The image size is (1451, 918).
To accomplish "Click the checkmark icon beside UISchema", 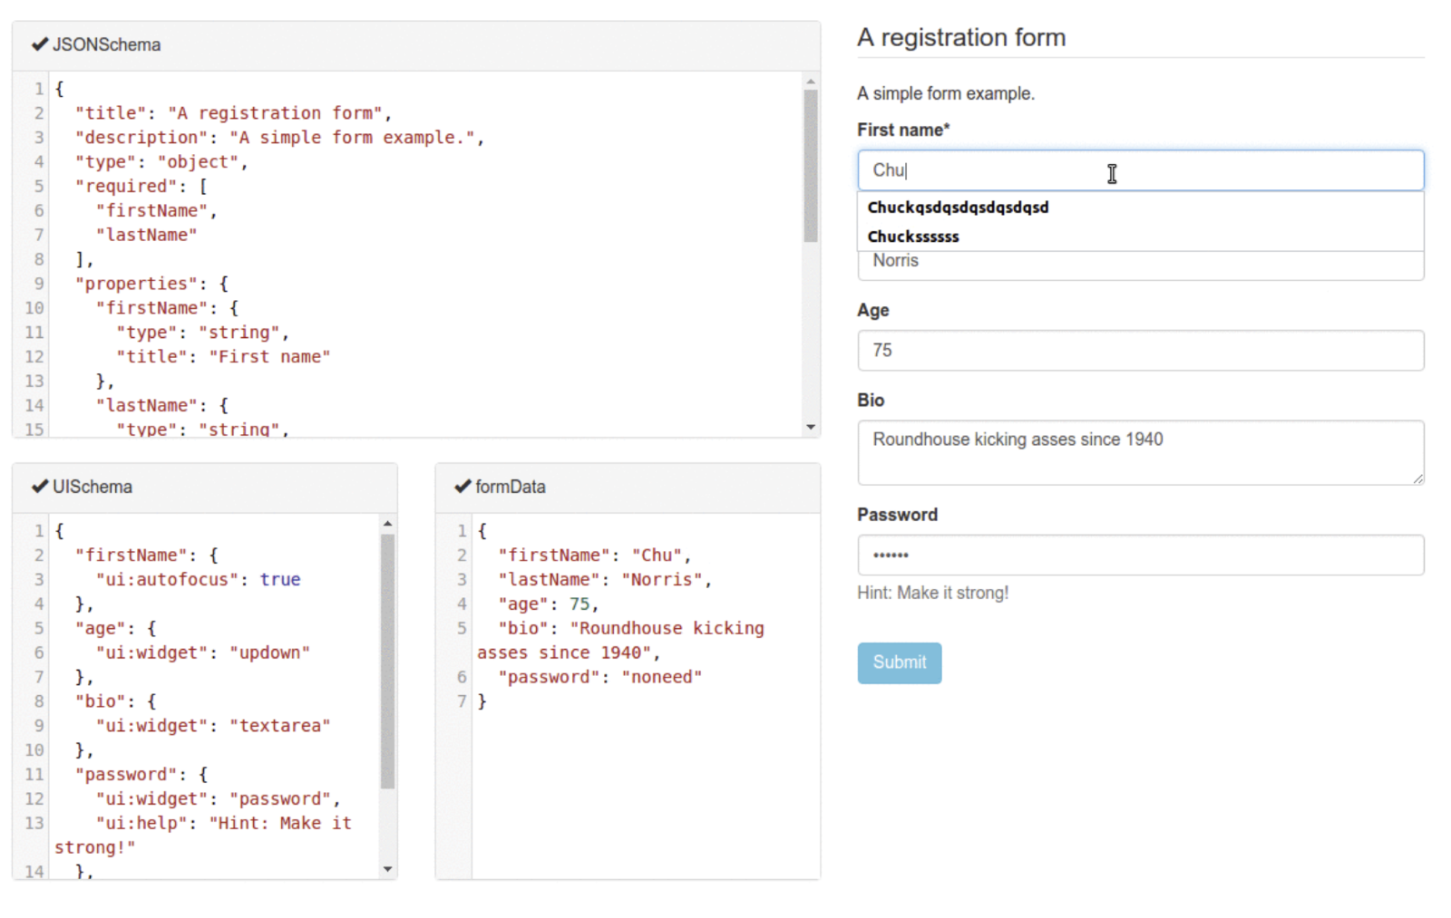I will [40, 487].
